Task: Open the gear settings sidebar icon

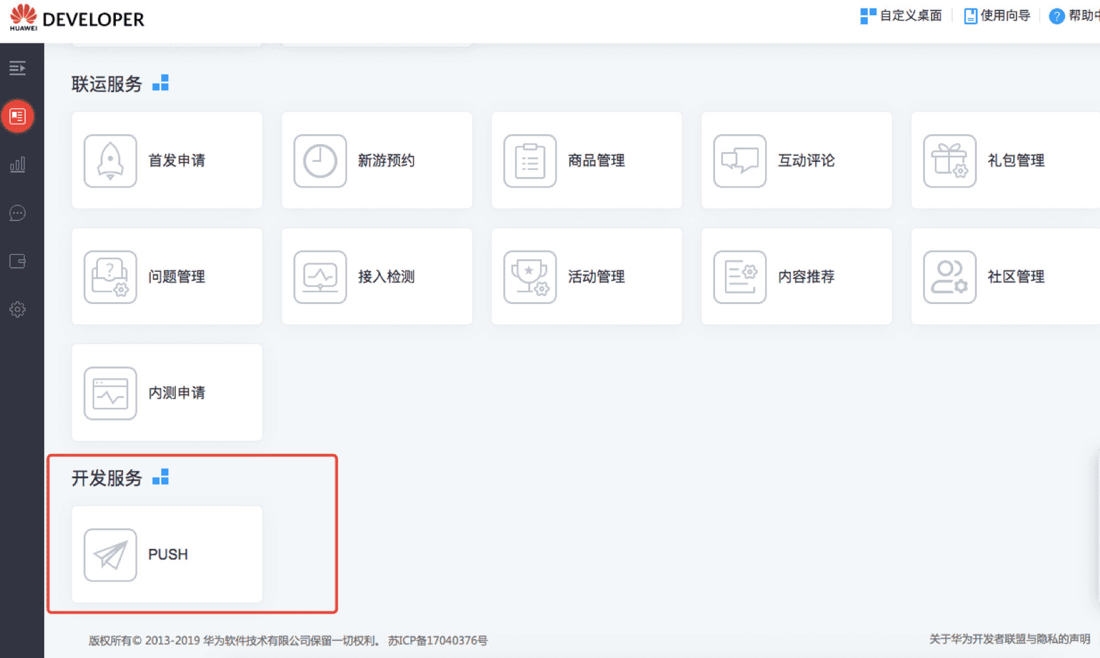Action: coord(18,309)
